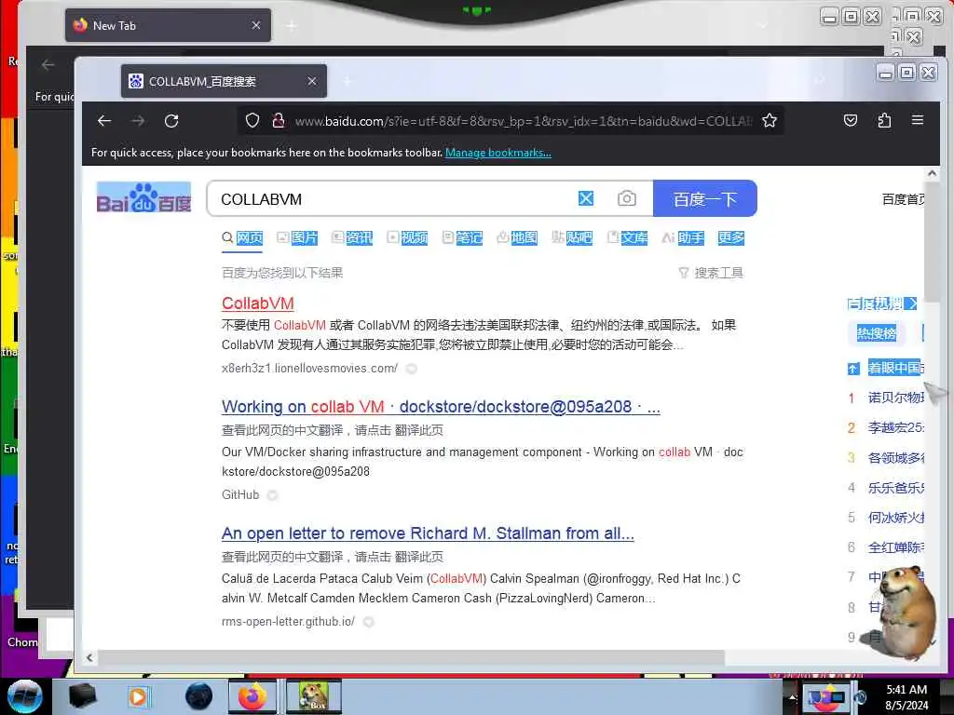Click the vertical scrollbar up arrow
Image resolution: width=954 pixels, height=715 pixels.
[932, 173]
